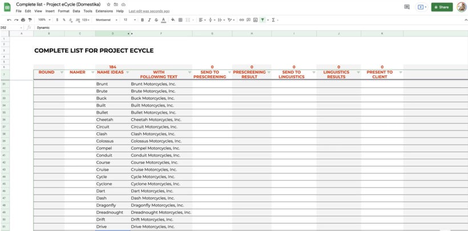Open the Format menu
The height and width of the screenshot is (231, 468).
click(63, 11)
